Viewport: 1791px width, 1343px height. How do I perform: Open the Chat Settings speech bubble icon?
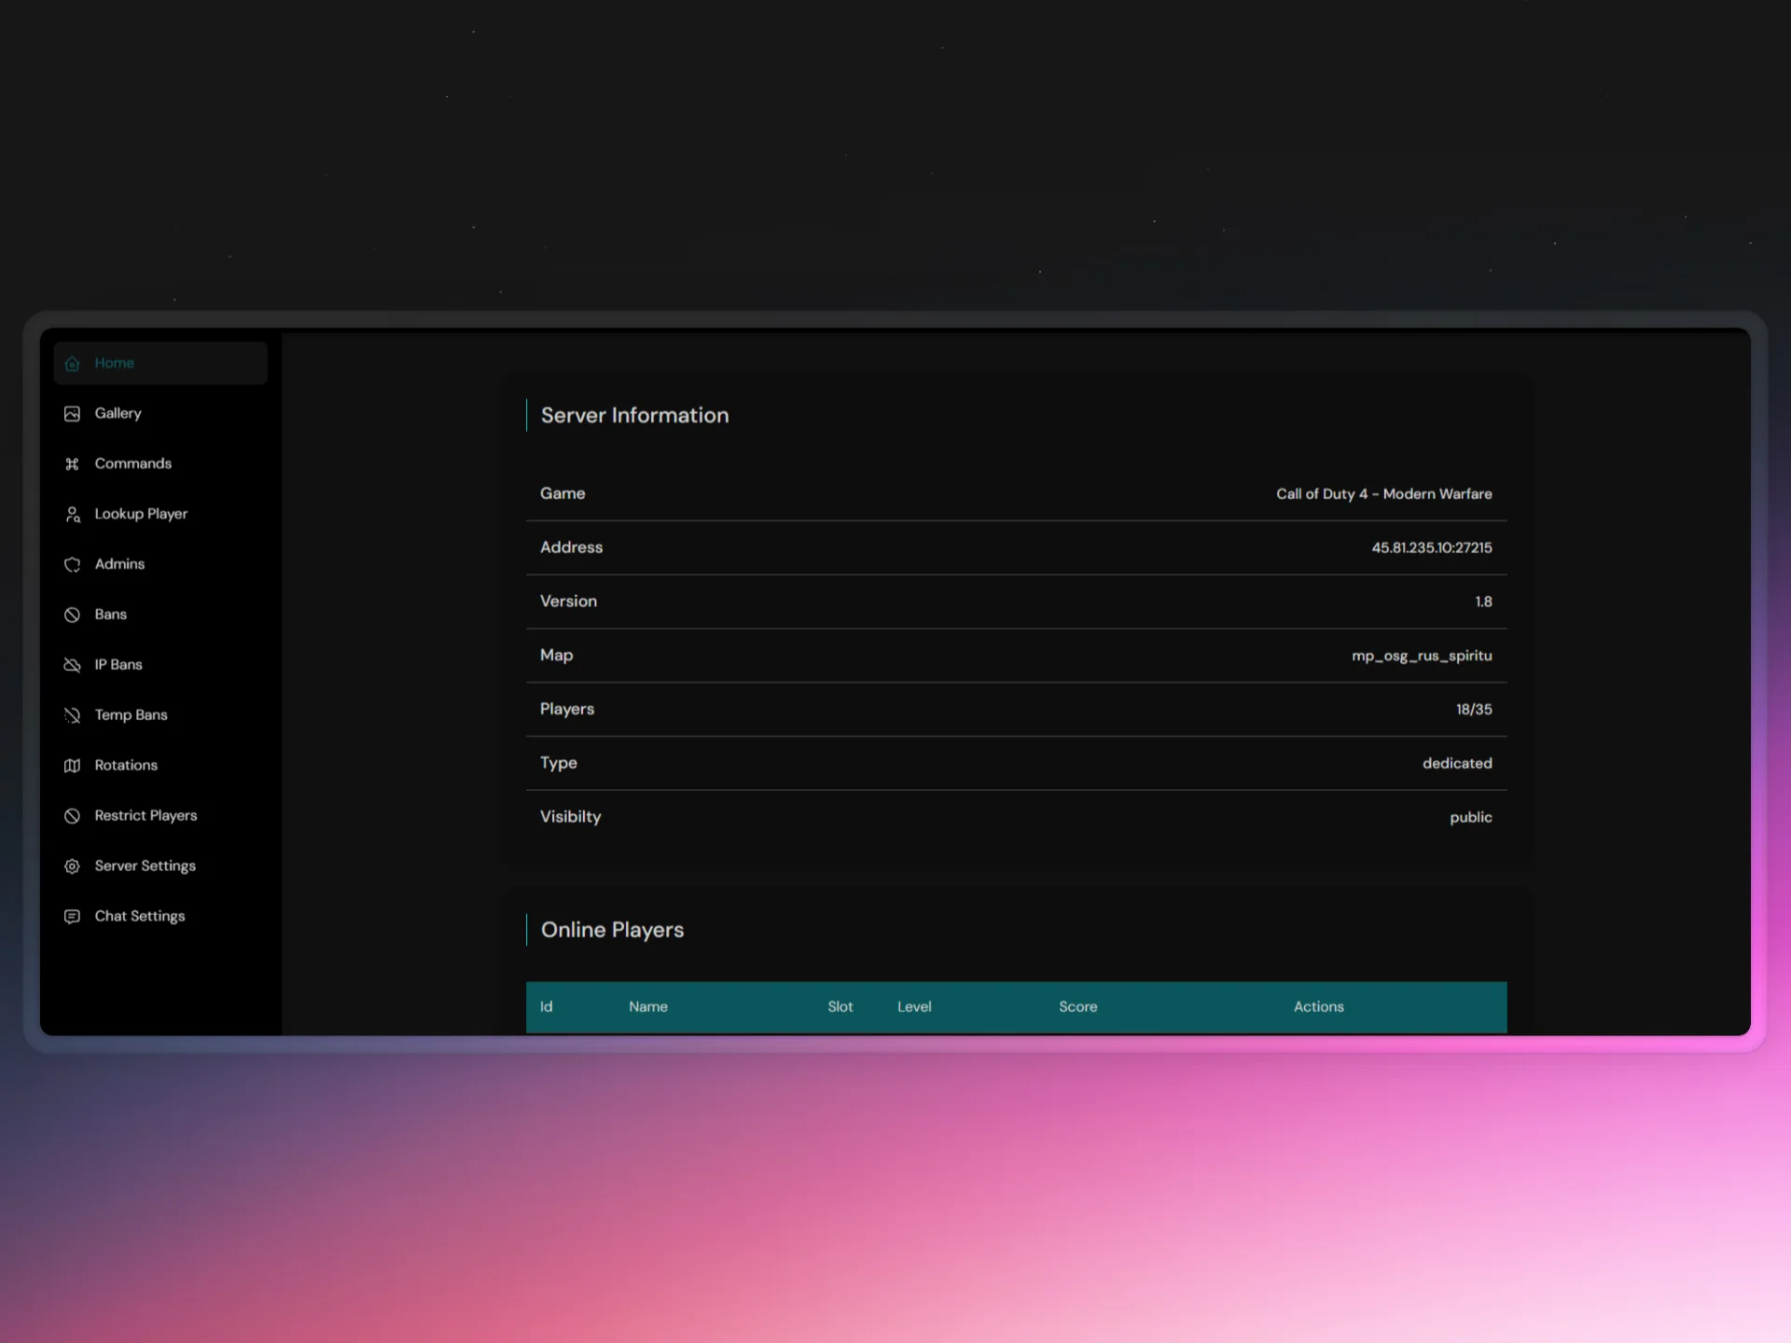tap(73, 917)
